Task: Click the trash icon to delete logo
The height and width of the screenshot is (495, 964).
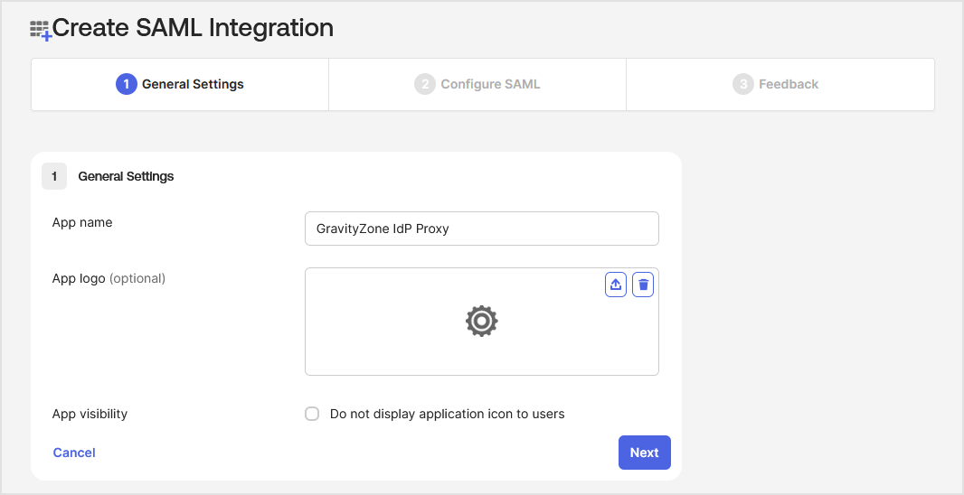Action: click(x=643, y=285)
